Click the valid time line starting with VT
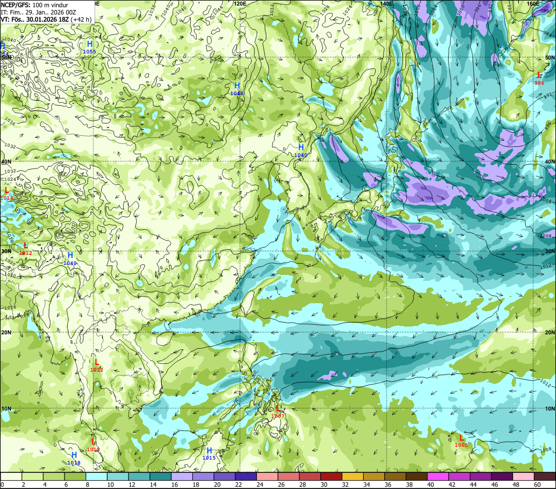Screen dimensions: 556x489 pos(46,19)
